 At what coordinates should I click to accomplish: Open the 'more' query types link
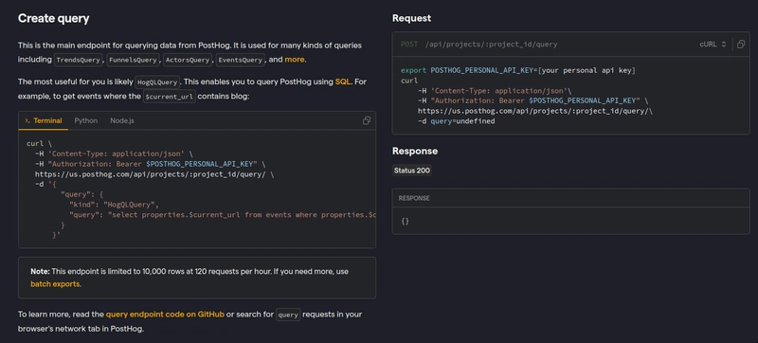pyautogui.click(x=295, y=60)
